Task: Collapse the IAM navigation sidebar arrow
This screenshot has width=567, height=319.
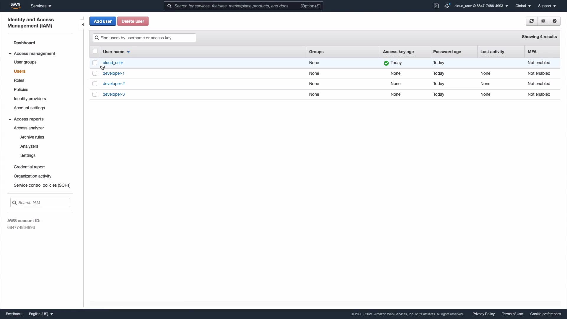Action: point(82,25)
